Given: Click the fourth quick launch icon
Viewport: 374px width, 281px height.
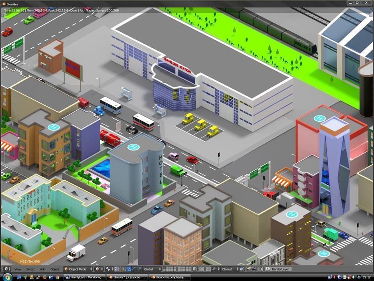Looking at the screenshot, I should point(38,277).
